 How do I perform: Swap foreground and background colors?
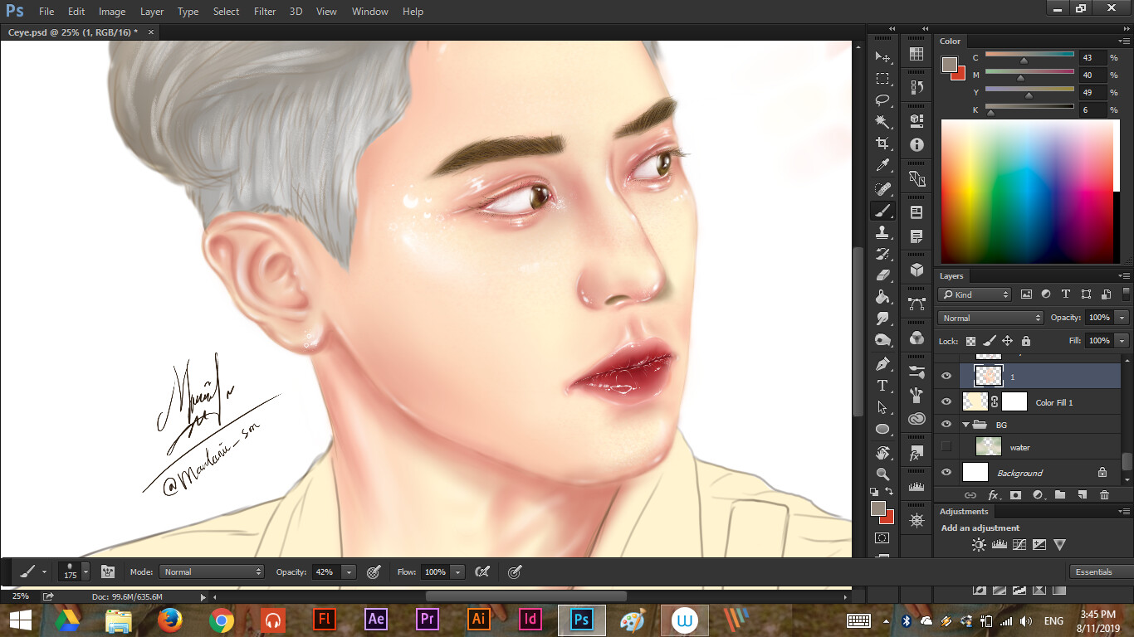point(890,492)
